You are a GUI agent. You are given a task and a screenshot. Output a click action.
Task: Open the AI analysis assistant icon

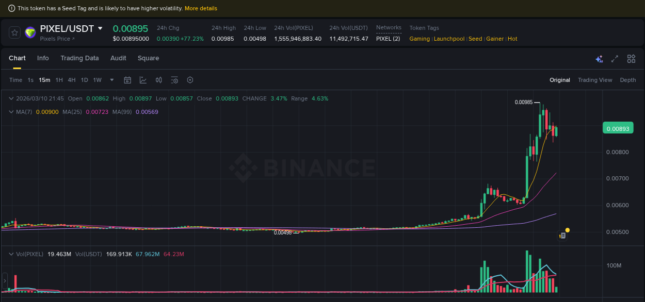point(599,59)
